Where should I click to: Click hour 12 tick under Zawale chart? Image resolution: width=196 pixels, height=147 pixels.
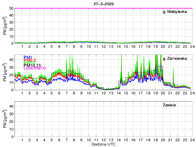[x=104, y=140]
